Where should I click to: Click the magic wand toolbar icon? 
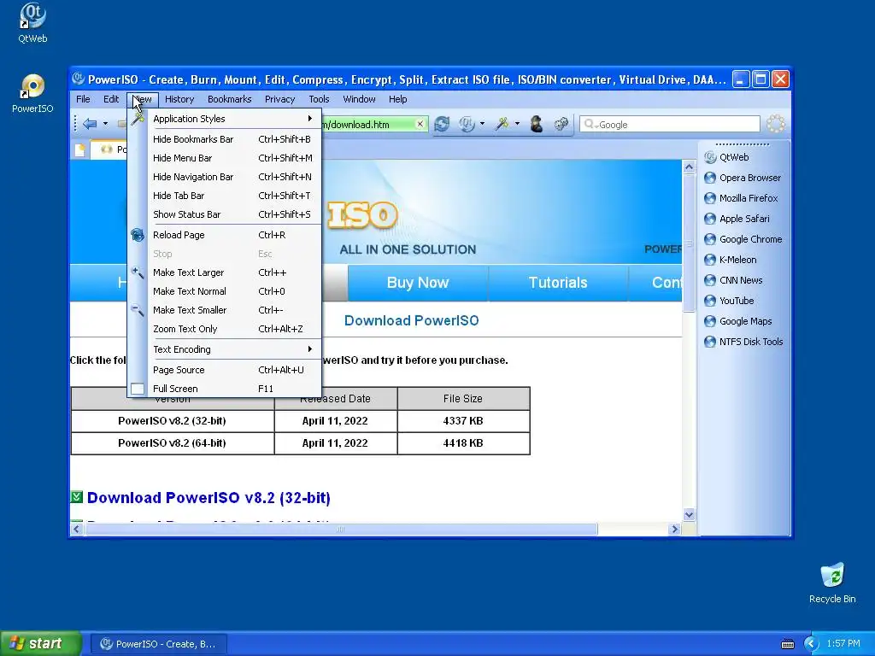coord(502,124)
